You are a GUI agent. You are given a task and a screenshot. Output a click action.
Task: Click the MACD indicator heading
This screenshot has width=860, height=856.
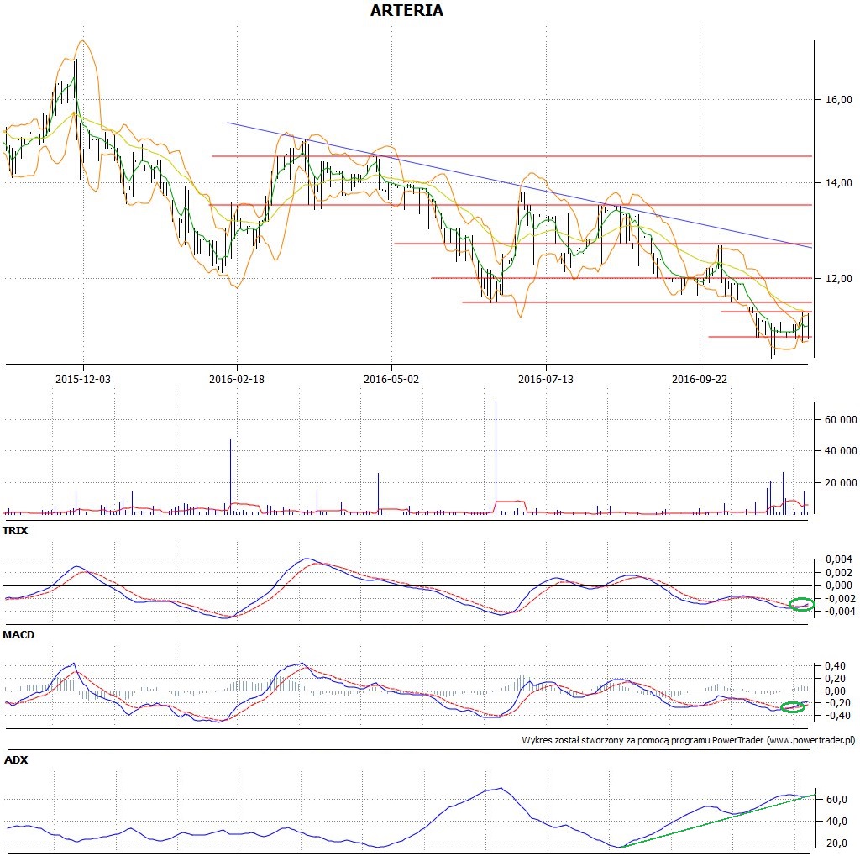tap(18, 635)
